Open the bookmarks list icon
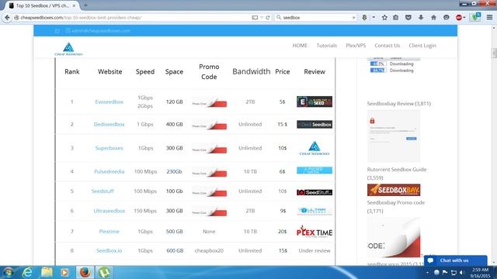 395,17
